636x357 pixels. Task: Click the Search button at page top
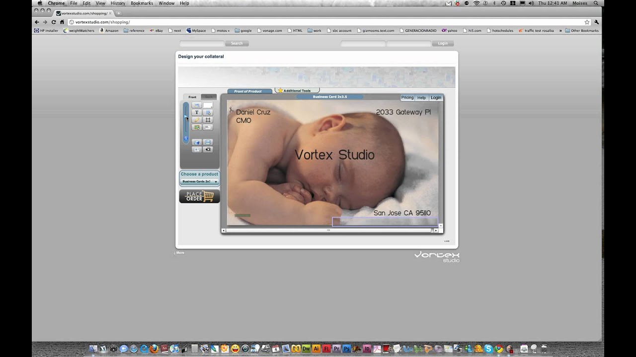tap(237, 44)
